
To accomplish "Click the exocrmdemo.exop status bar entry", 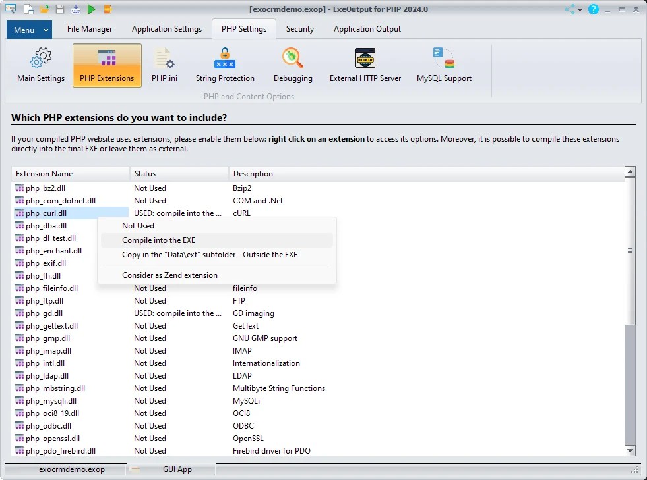I will (x=72, y=469).
